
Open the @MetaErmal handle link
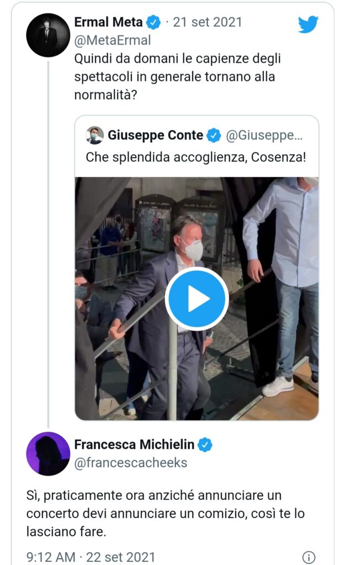pos(112,40)
